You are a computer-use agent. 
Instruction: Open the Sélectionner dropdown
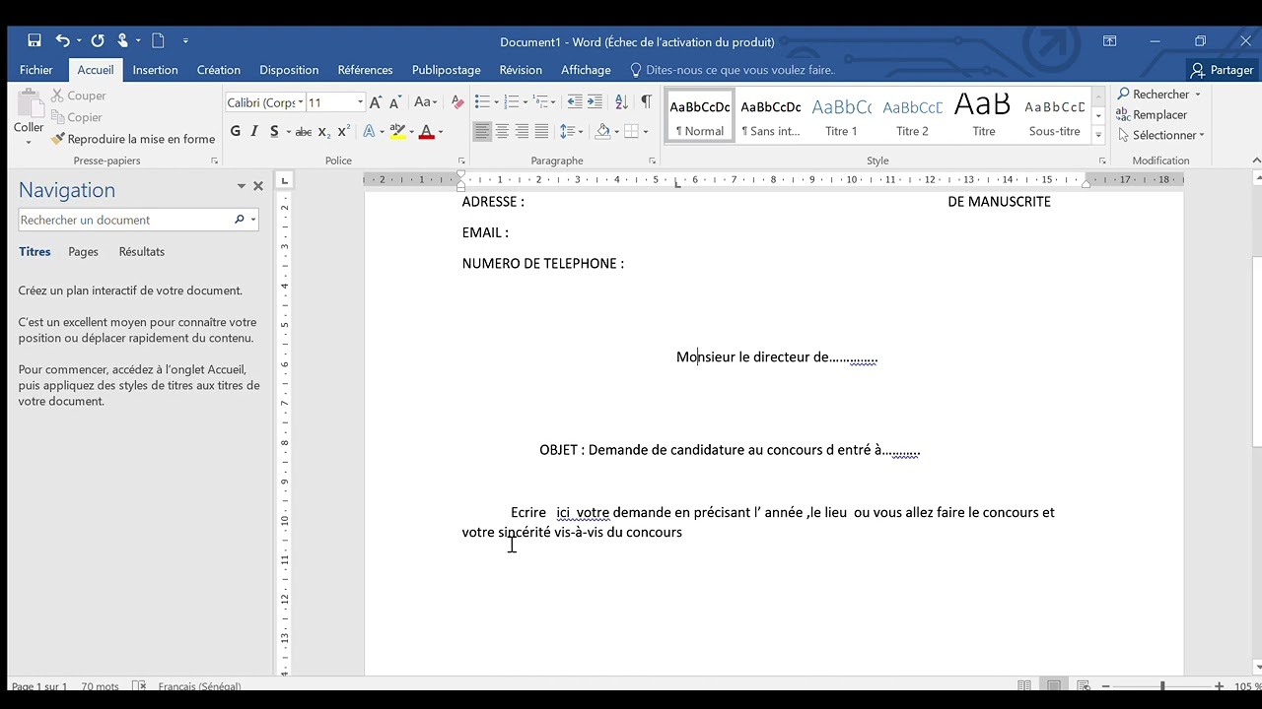(x=1161, y=135)
